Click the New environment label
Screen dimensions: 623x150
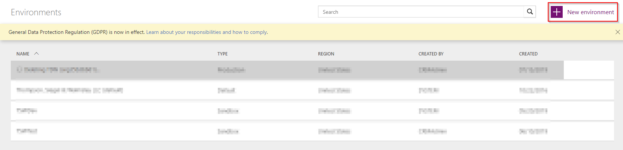coord(590,12)
